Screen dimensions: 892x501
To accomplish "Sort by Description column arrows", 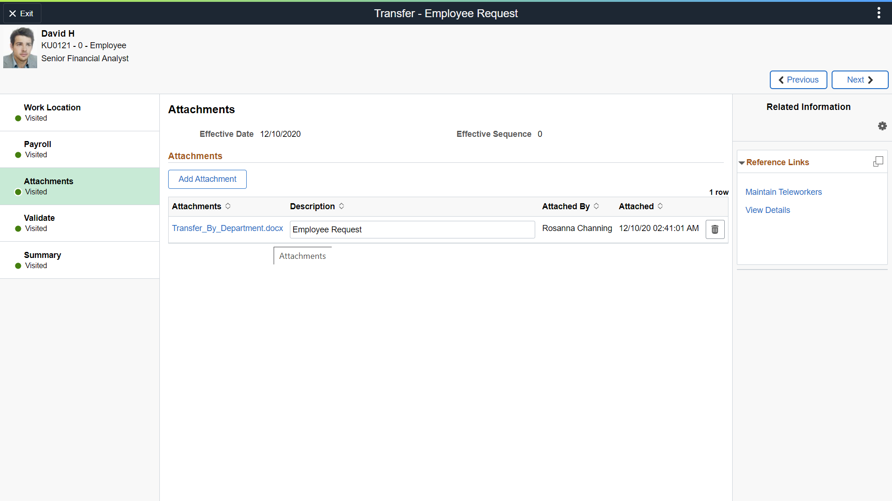I will [341, 206].
